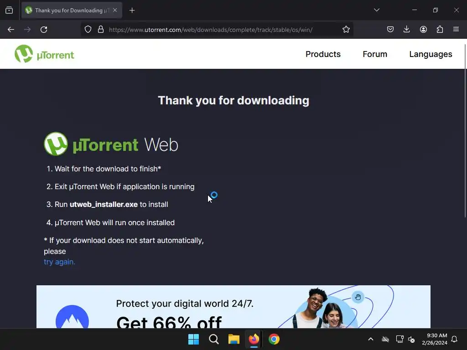Viewport: 467px width, 350px height.
Task: Launch Google Chrome from taskbar
Action: (x=274, y=339)
